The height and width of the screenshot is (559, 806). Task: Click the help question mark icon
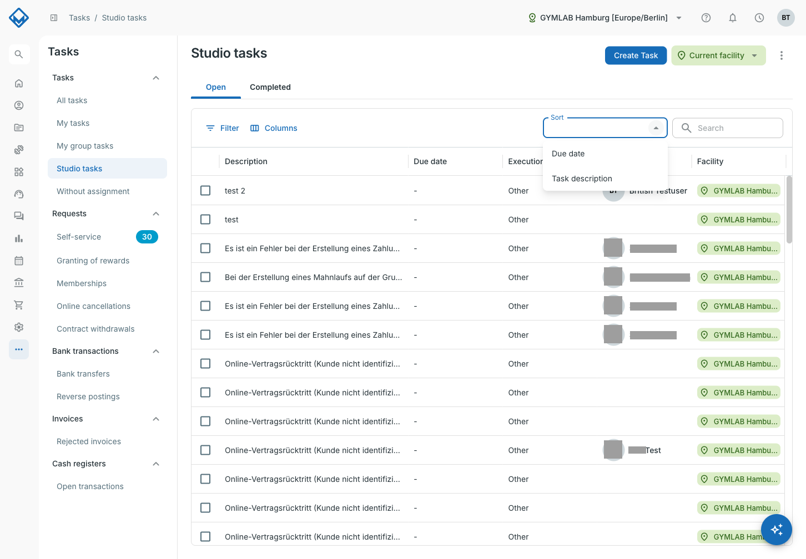coord(706,18)
